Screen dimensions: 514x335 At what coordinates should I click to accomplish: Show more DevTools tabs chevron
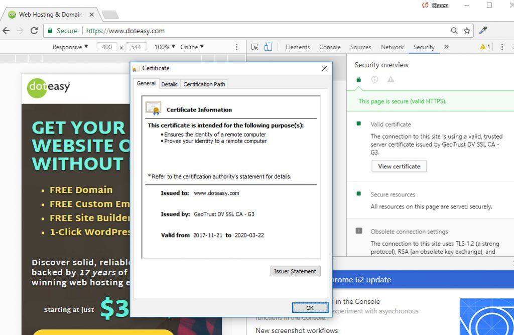(x=446, y=47)
